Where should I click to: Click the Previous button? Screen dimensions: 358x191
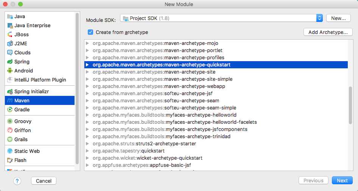(x=313, y=180)
